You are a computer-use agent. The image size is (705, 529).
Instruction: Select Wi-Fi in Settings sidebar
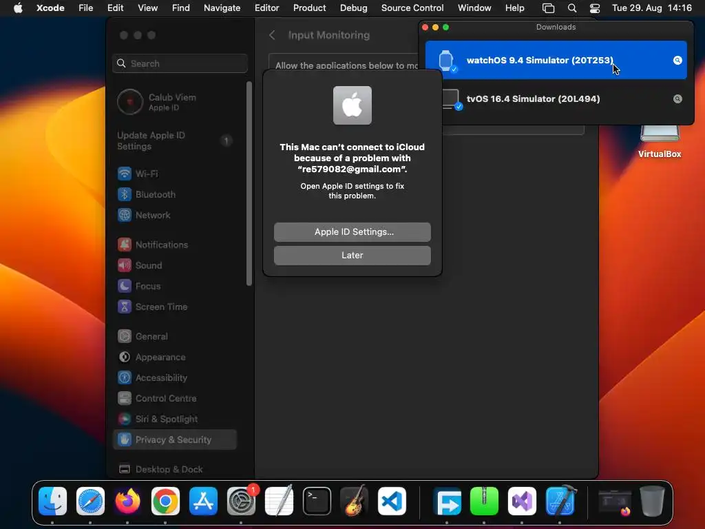point(176,174)
